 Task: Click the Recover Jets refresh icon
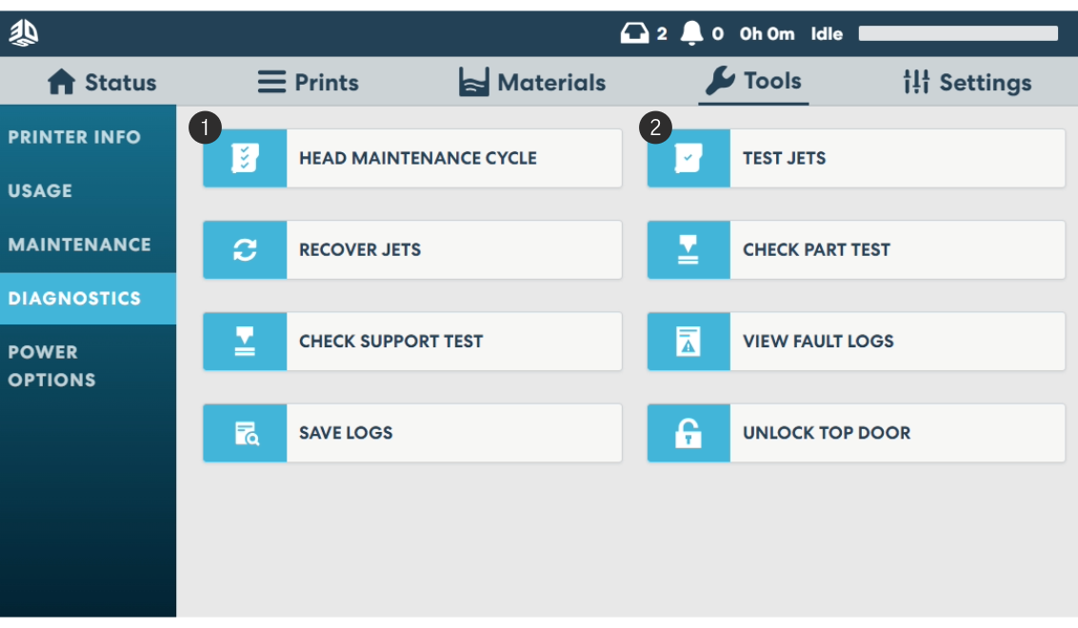pyautogui.click(x=245, y=250)
